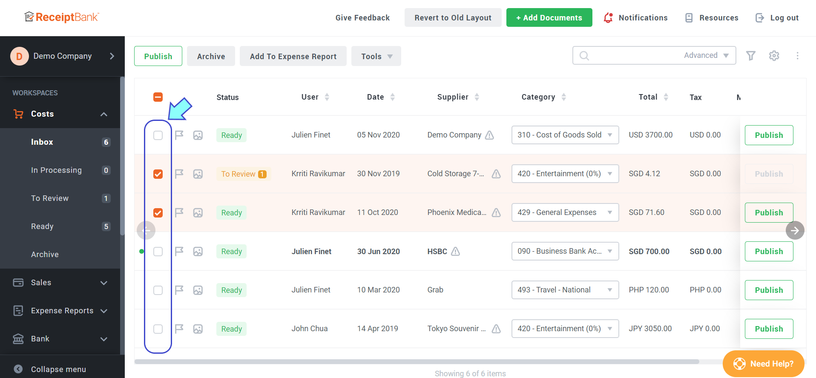Click Add To Expense Report
The height and width of the screenshot is (378, 816).
293,56
